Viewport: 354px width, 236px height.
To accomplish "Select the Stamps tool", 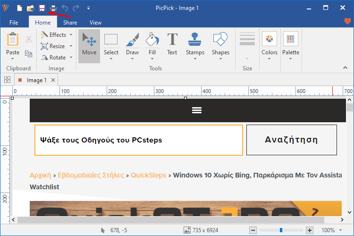I will coord(195,39).
